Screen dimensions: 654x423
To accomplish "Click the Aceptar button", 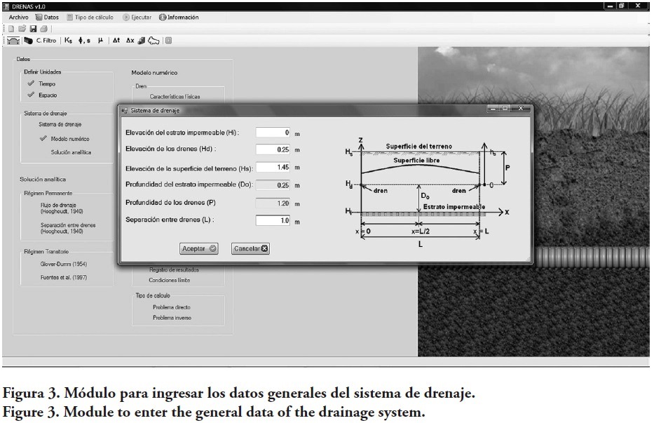I will [x=200, y=248].
